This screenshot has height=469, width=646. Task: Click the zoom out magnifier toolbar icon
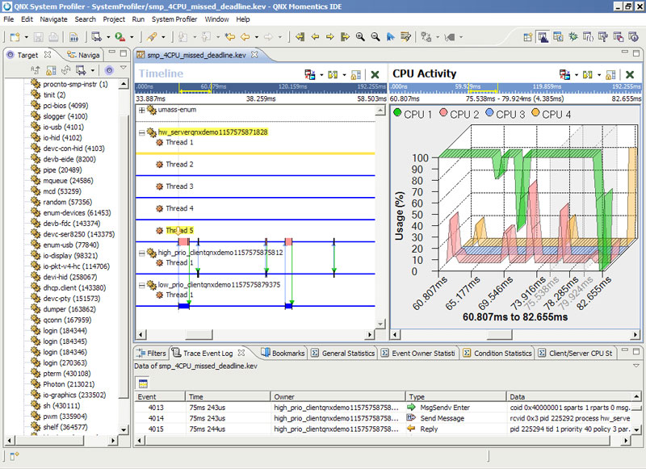coord(375,37)
